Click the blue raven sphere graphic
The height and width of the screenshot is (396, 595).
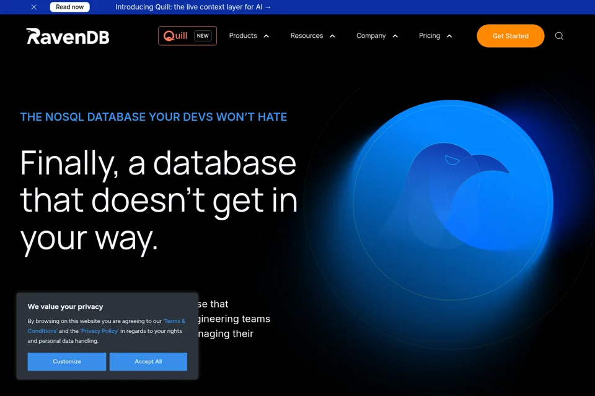click(452, 200)
